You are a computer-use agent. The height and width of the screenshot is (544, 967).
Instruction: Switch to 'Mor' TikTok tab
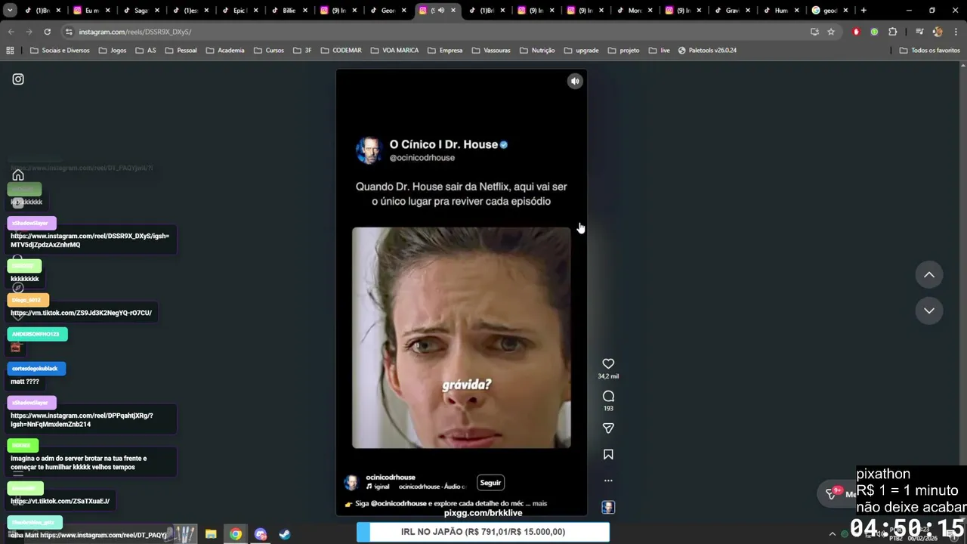pyautogui.click(x=634, y=11)
